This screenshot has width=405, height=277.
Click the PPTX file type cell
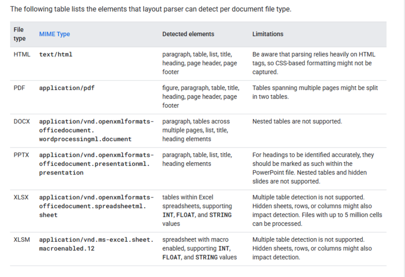click(21, 155)
